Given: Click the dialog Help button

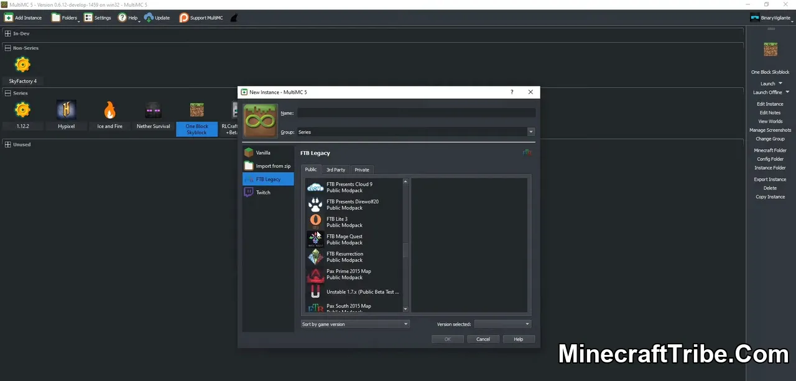Looking at the screenshot, I should click(x=519, y=339).
